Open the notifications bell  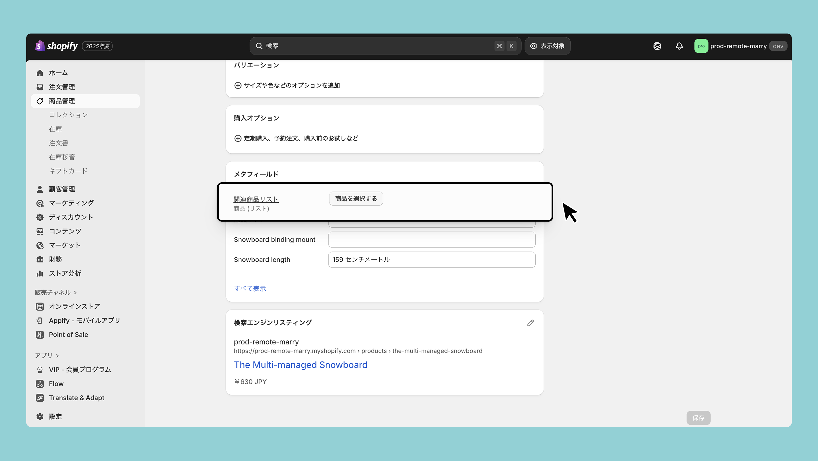(679, 46)
